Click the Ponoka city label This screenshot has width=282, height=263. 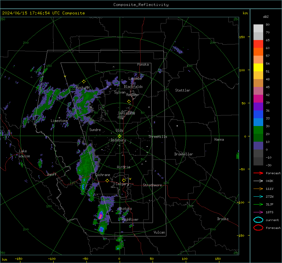pyautogui.click(x=143, y=64)
